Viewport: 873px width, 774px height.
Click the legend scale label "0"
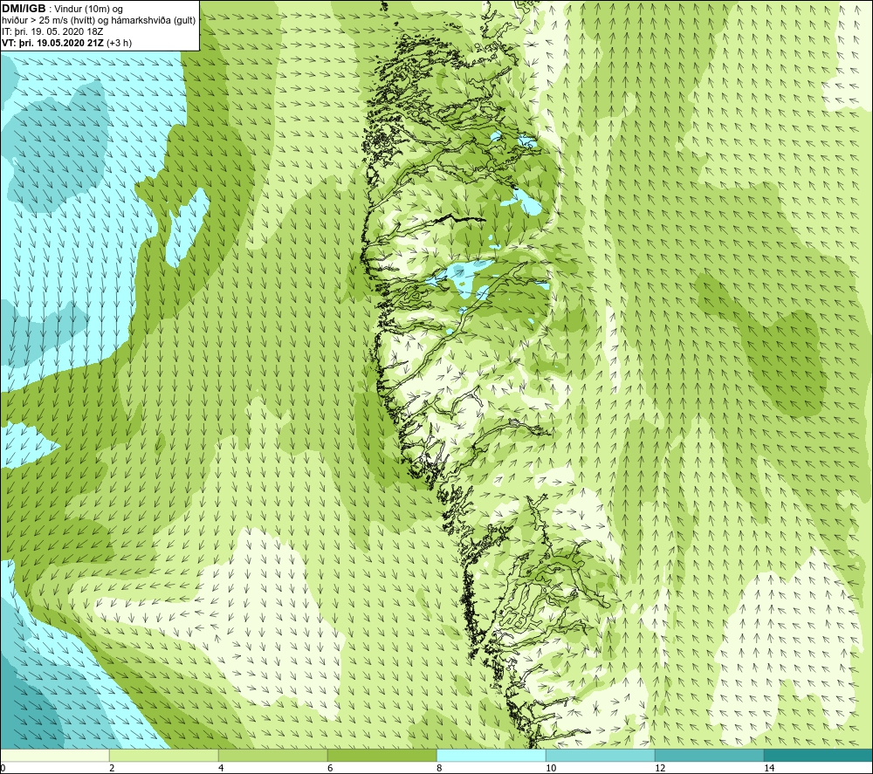point(3,768)
